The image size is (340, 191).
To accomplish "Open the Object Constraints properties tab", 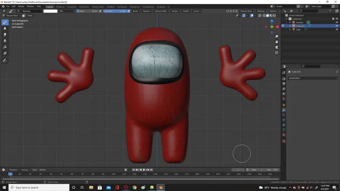I will 284,125.
